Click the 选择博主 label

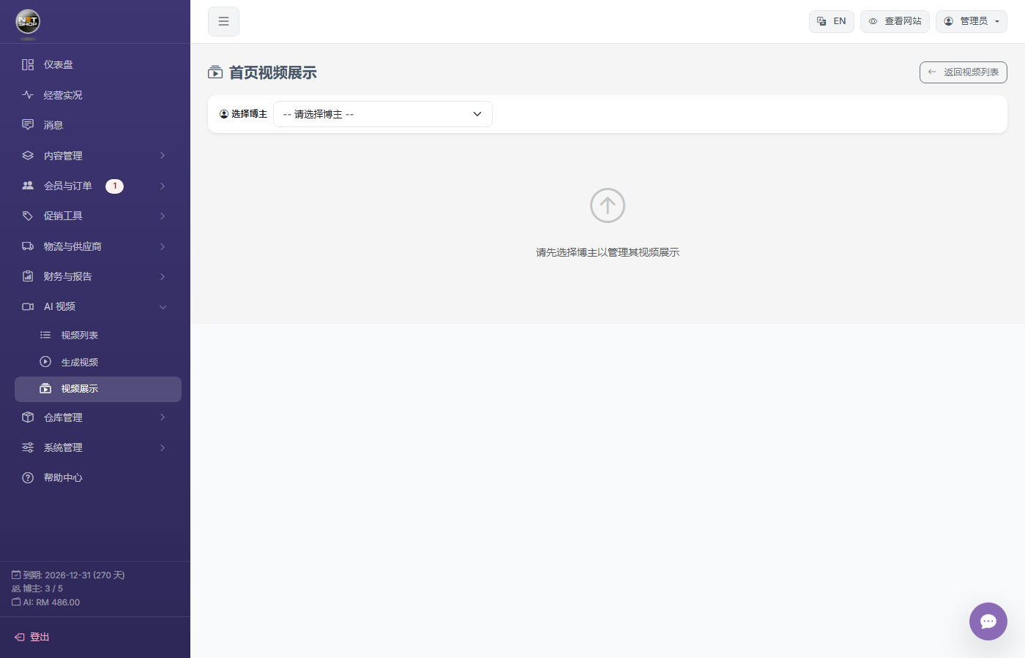click(x=243, y=114)
